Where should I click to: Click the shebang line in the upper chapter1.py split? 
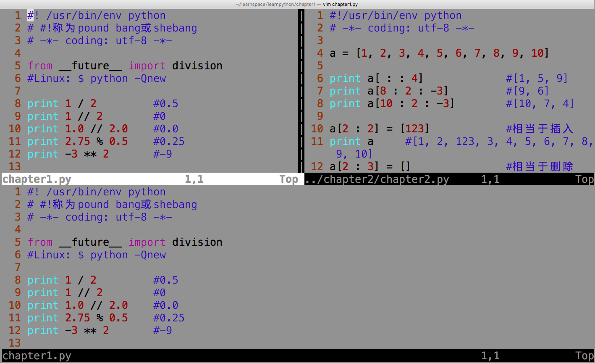[x=97, y=16]
